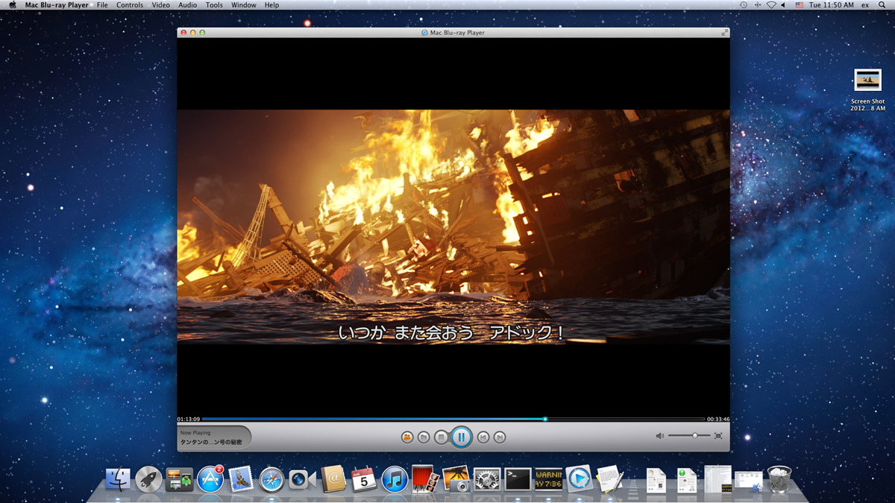Open the Screen Shot file on desktop
This screenshot has width=895, height=503.
click(867, 80)
